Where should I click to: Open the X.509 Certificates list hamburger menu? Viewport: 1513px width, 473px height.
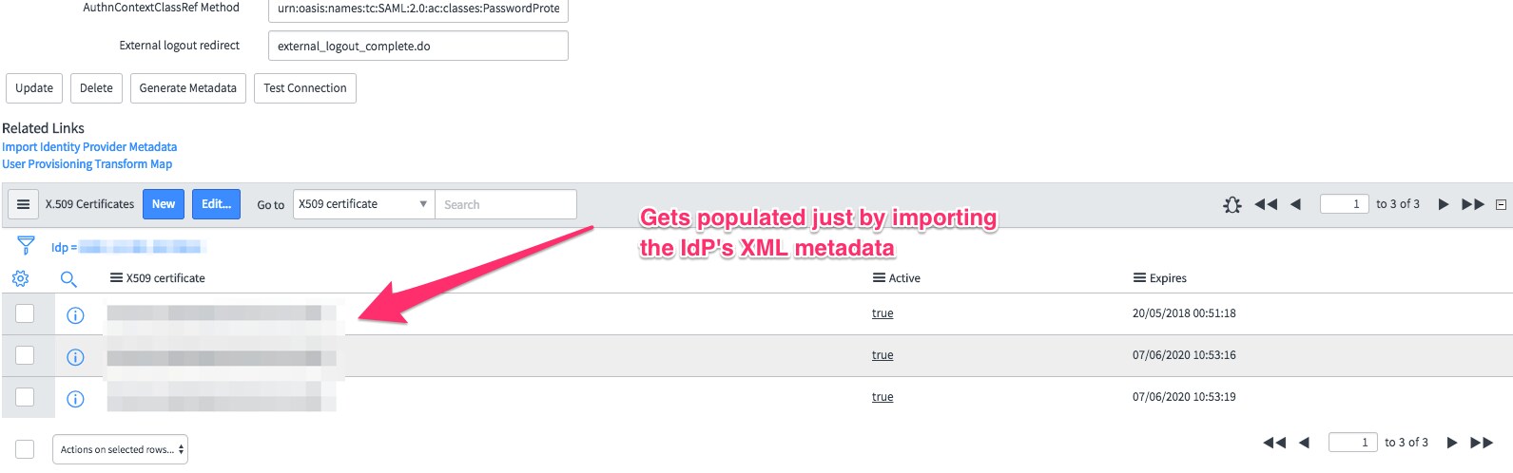24,204
